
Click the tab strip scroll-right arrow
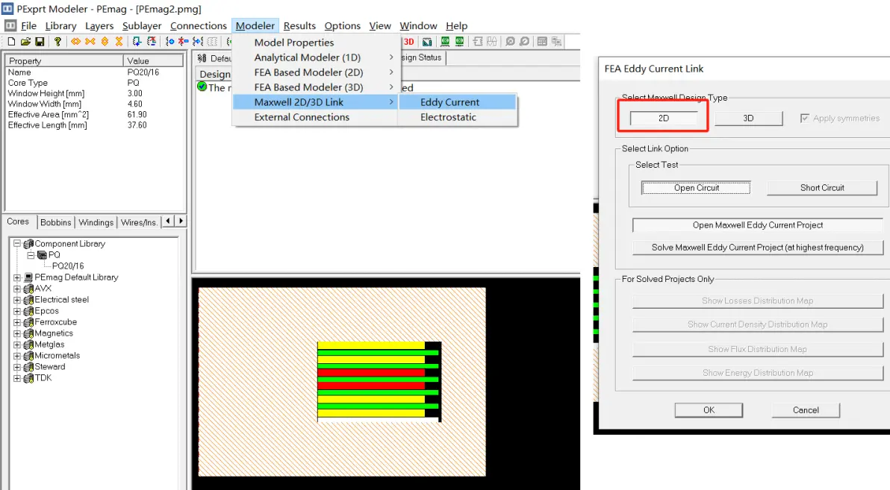[x=181, y=222]
